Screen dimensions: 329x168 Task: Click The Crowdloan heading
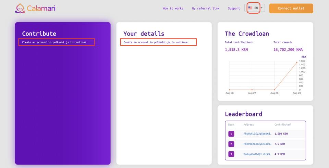coord(247,34)
